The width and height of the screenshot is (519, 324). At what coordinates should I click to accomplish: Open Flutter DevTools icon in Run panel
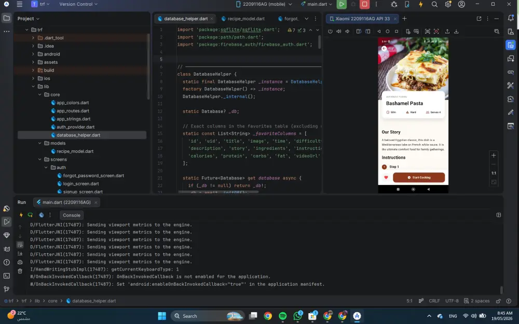(42, 215)
